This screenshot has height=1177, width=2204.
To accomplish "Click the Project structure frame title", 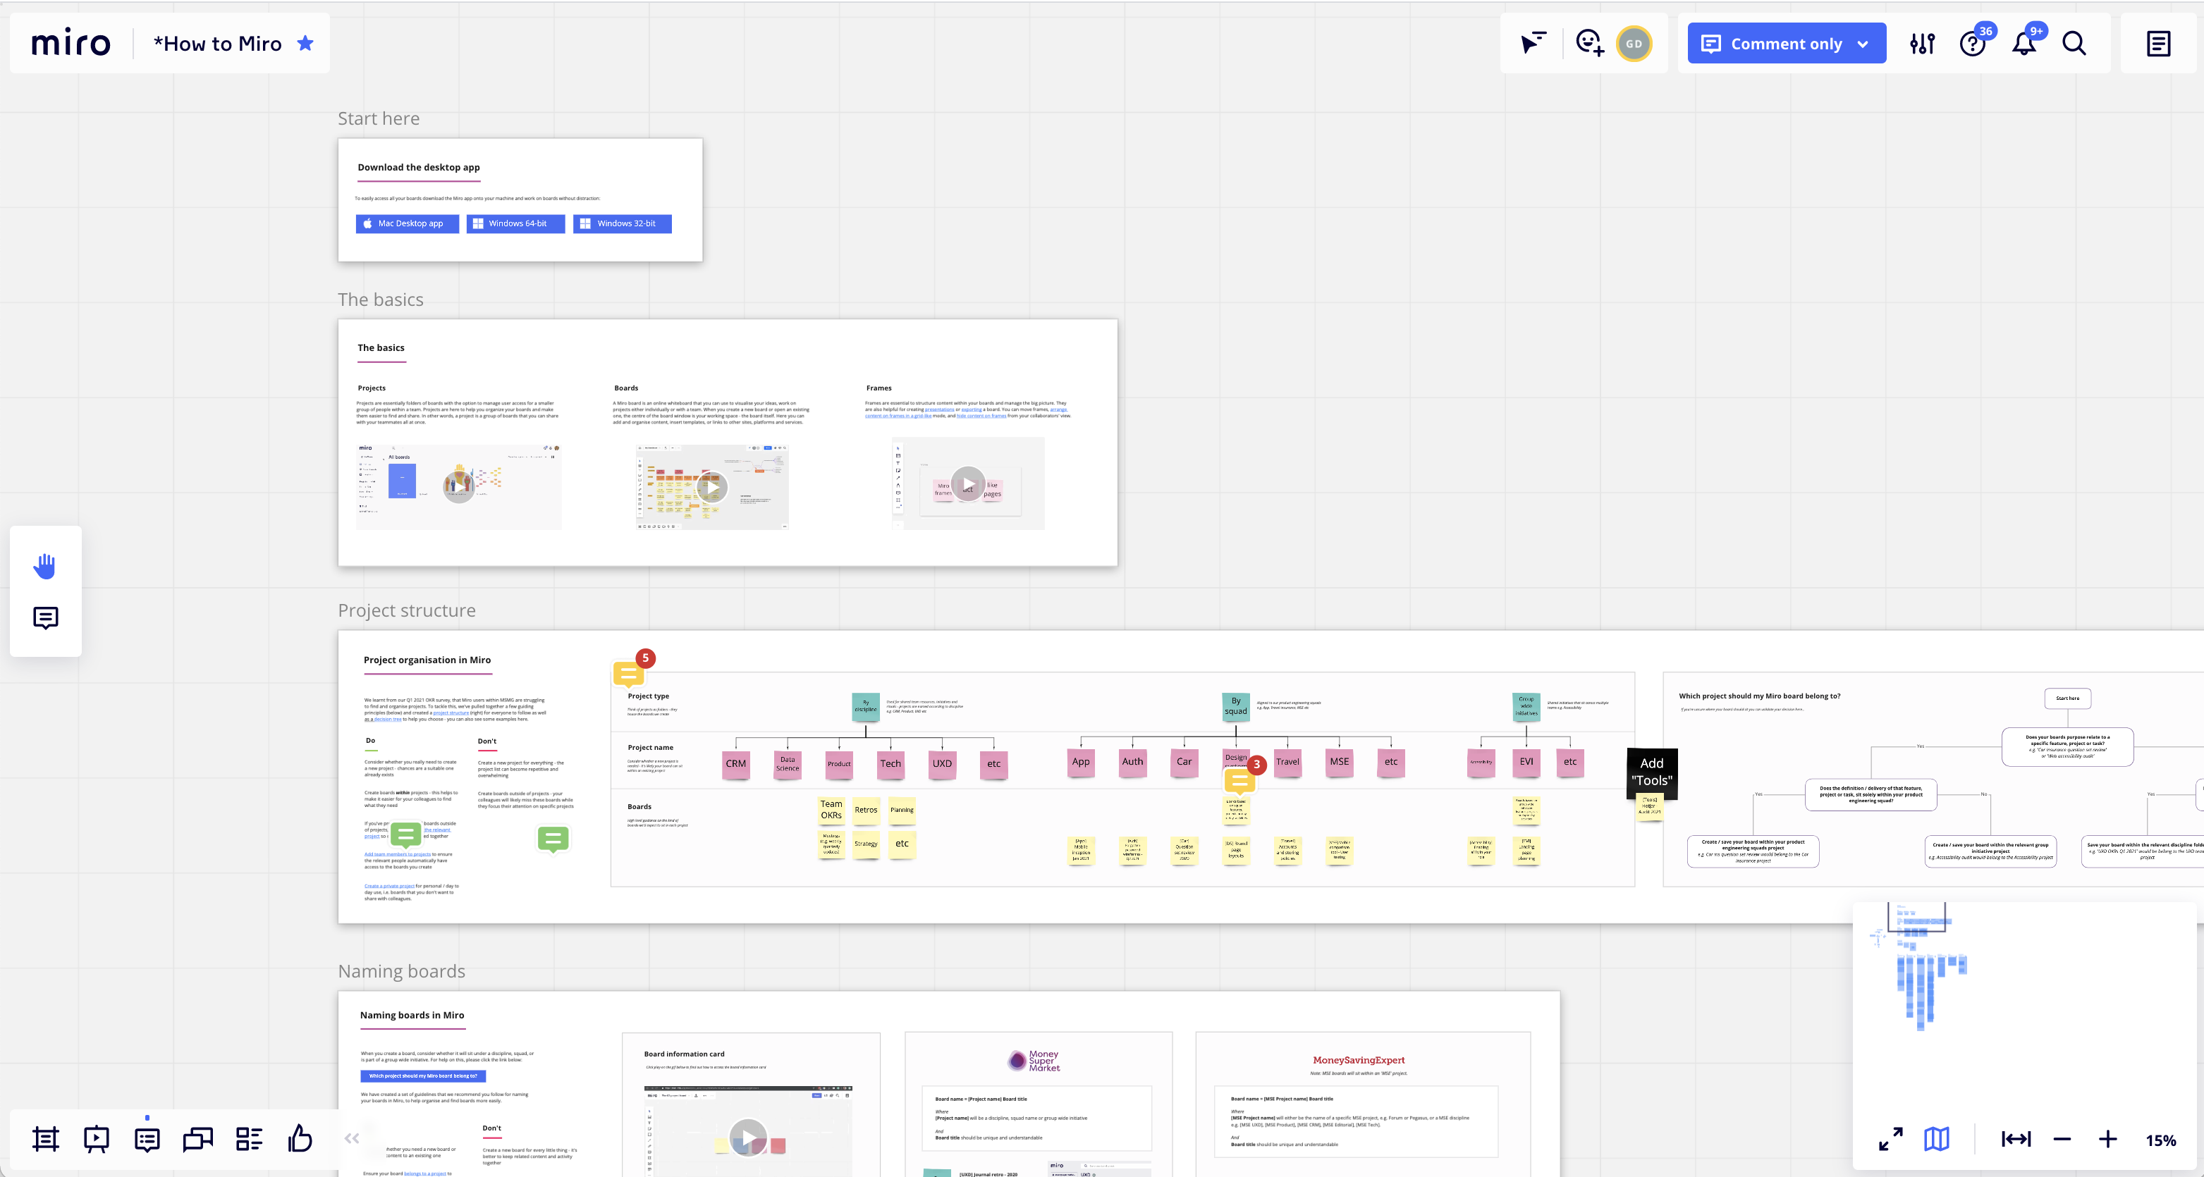I will click(406, 610).
